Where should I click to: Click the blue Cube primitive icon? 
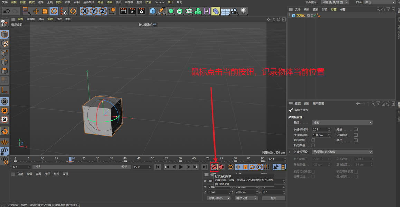[x=153, y=11]
